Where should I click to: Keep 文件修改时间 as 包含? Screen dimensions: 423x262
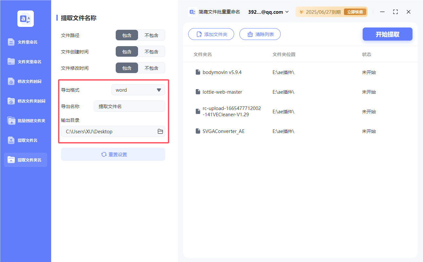tap(127, 68)
